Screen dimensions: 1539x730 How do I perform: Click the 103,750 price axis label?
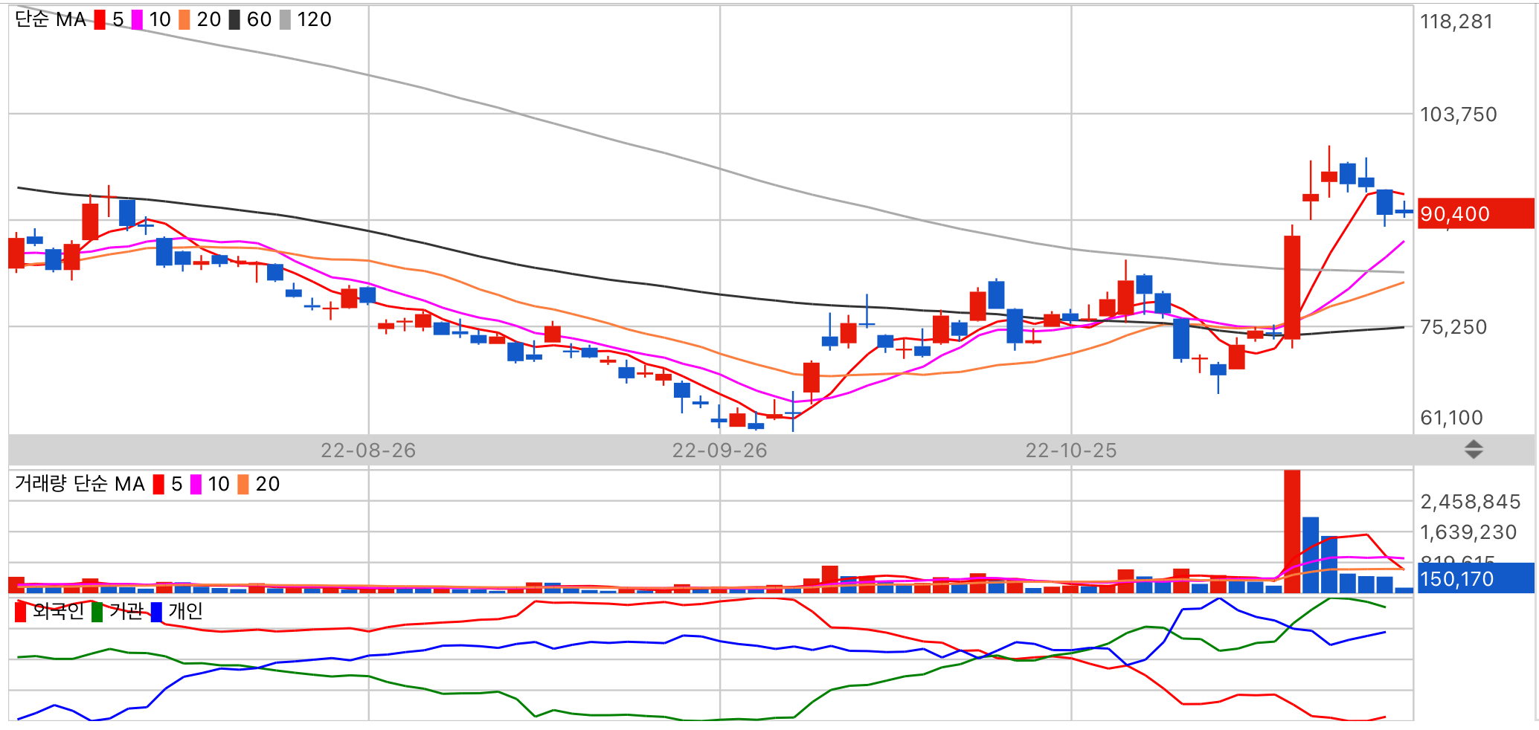point(1458,114)
